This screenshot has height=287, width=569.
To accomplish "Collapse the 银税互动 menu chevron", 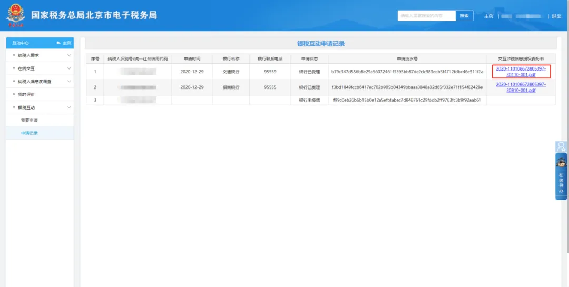I will click(x=70, y=107).
